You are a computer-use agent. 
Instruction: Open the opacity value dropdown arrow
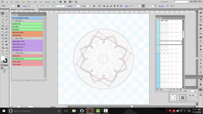click(x=81, y=6)
